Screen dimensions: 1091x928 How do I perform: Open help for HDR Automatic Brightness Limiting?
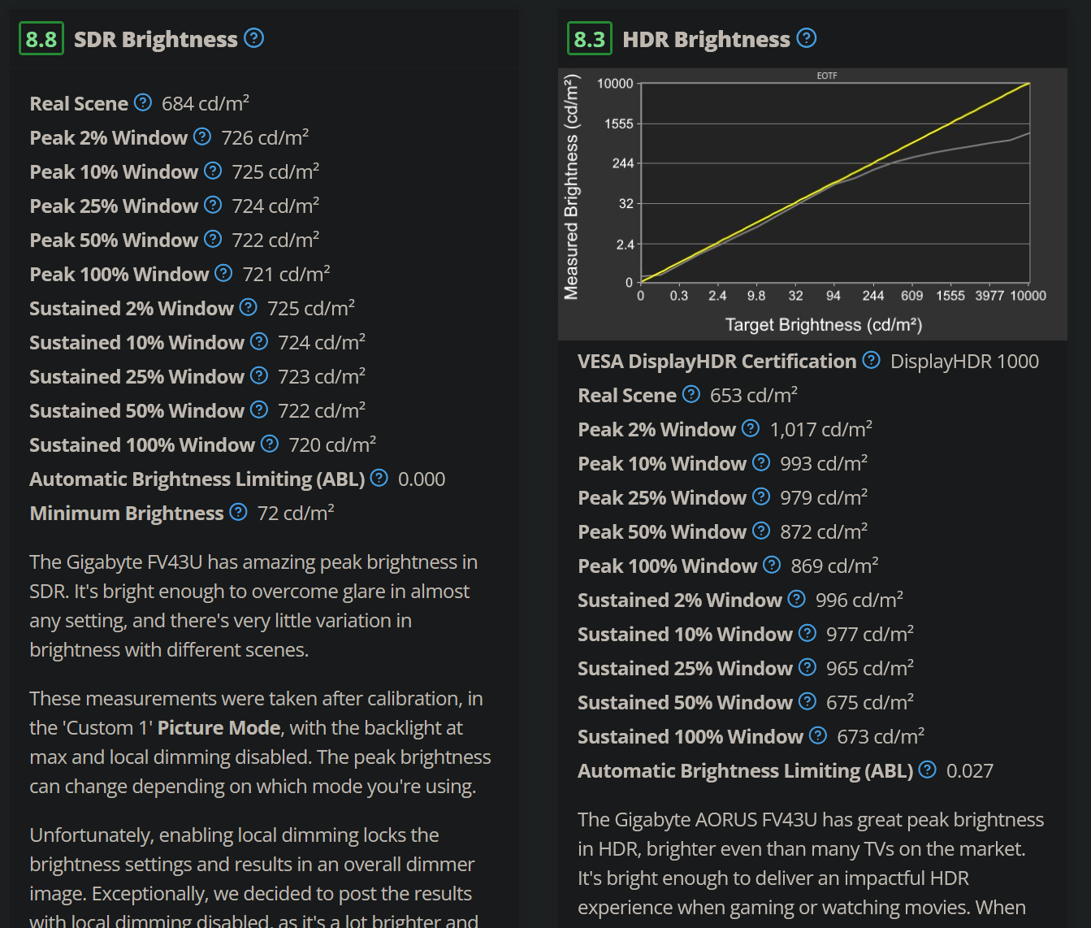click(928, 770)
